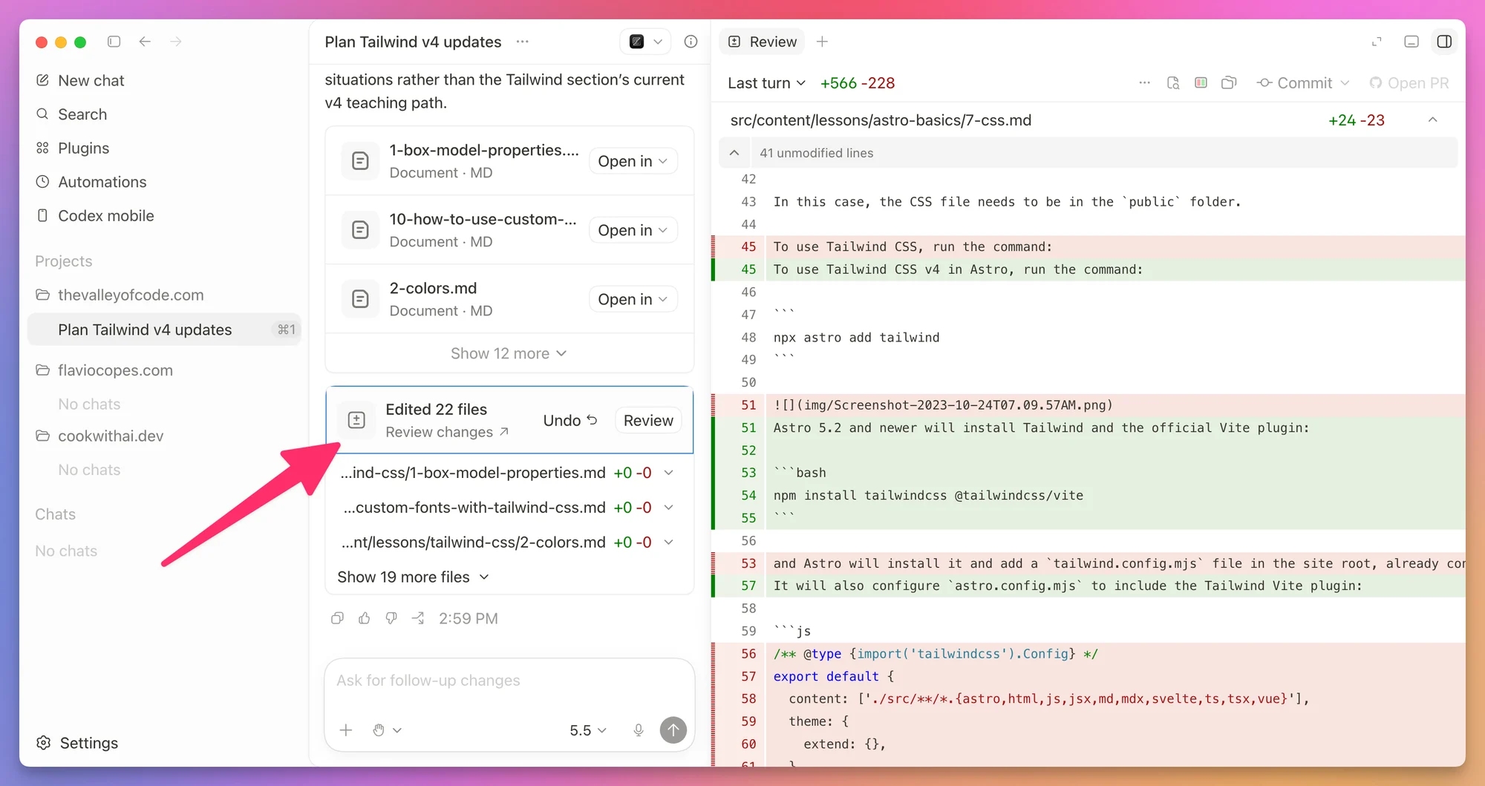Collapse the 7-css.md file diff

1432,119
